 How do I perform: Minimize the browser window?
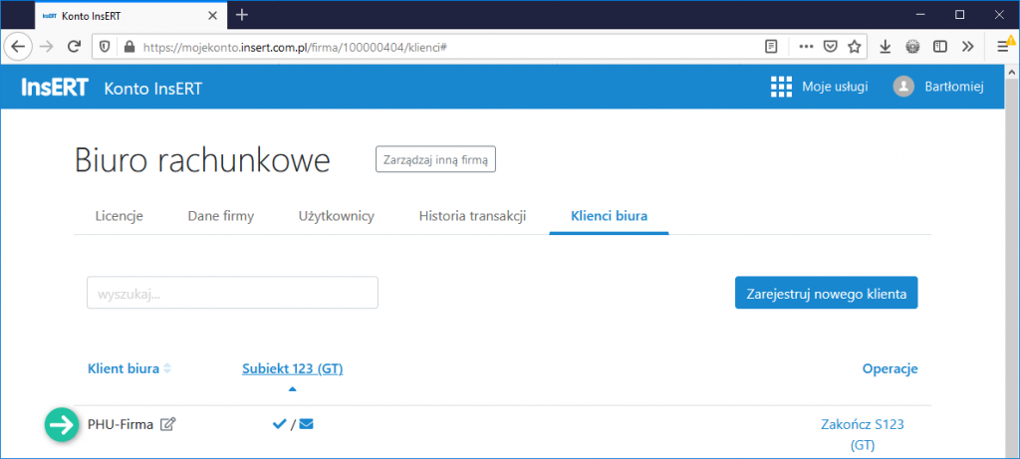point(919,15)
